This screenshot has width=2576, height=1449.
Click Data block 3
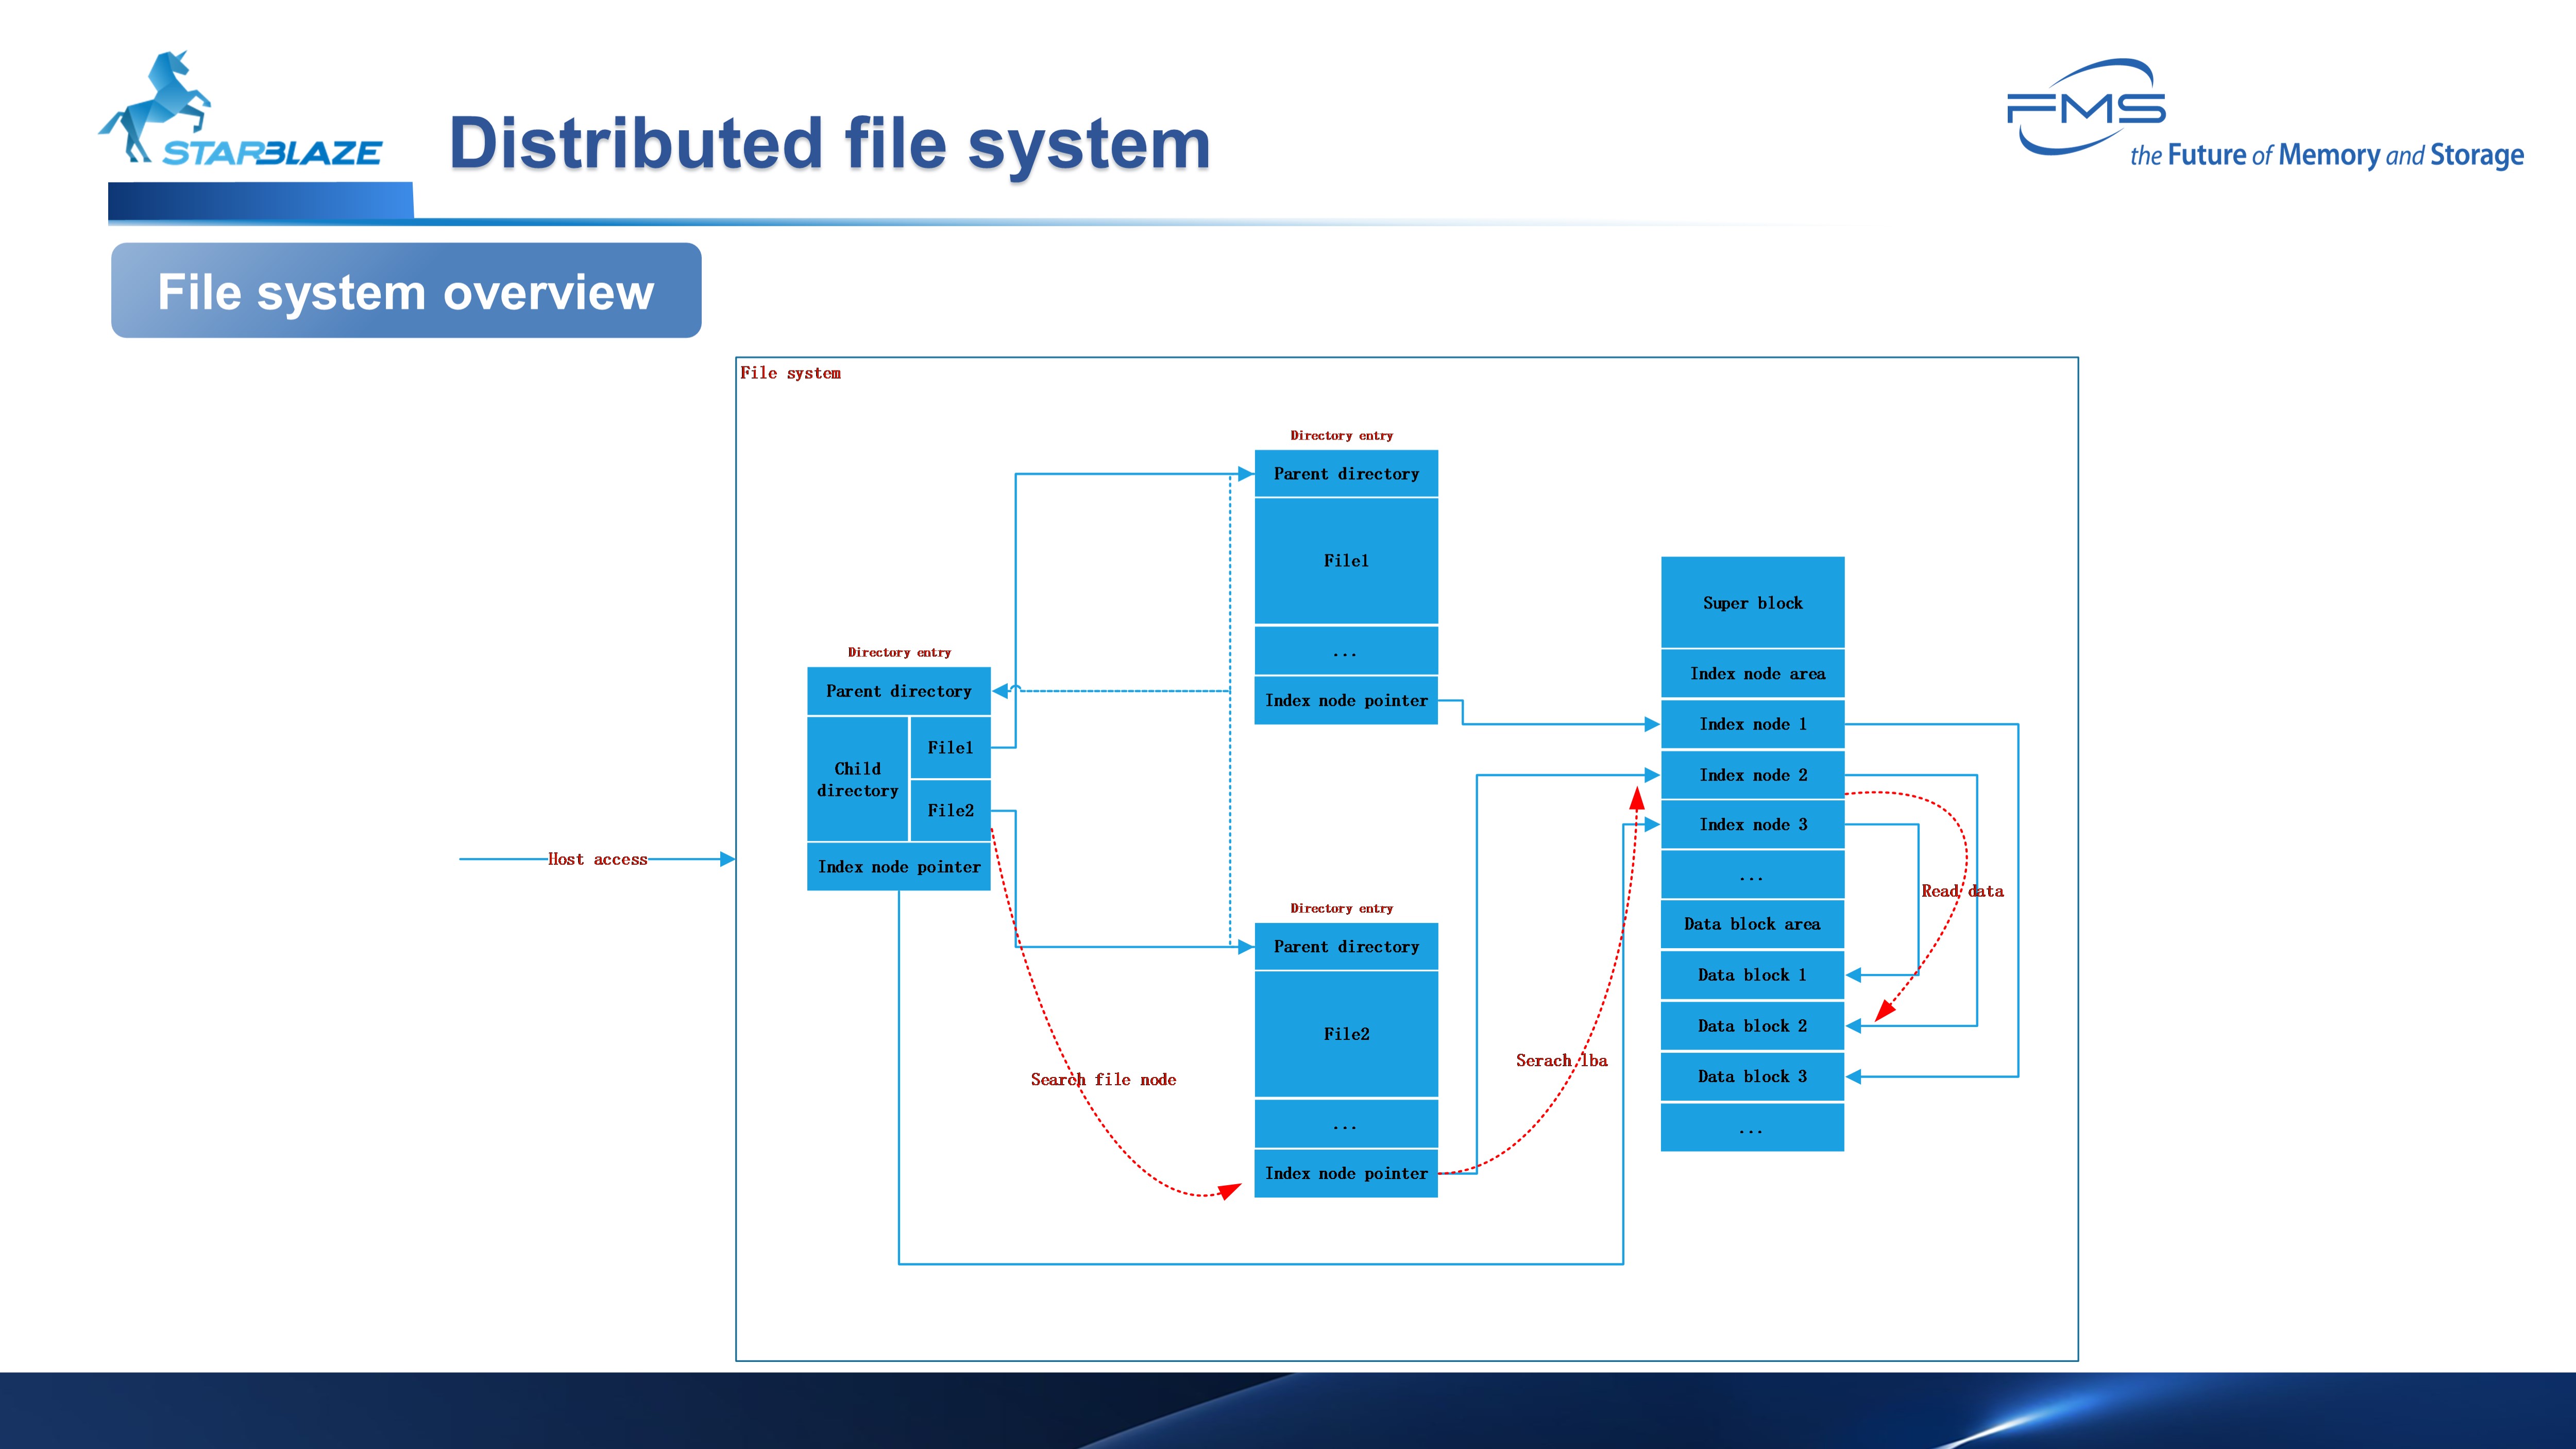tap(1752, 1077)
